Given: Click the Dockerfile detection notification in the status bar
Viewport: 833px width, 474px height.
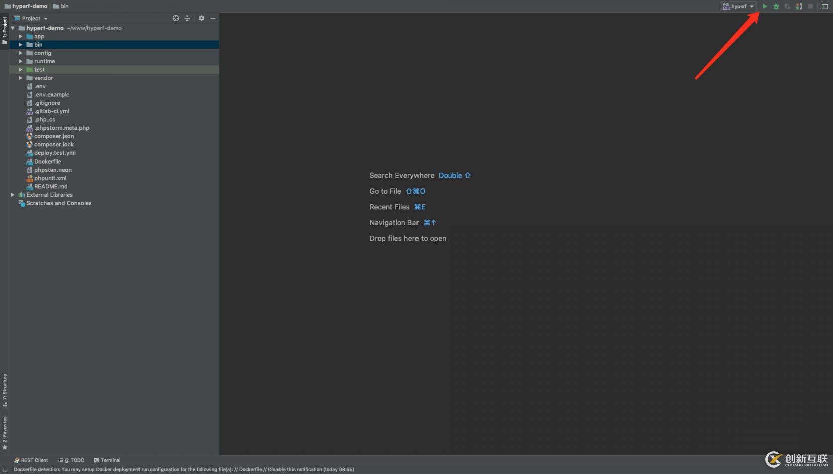Looking at the screenshot, I should [184, 470].
